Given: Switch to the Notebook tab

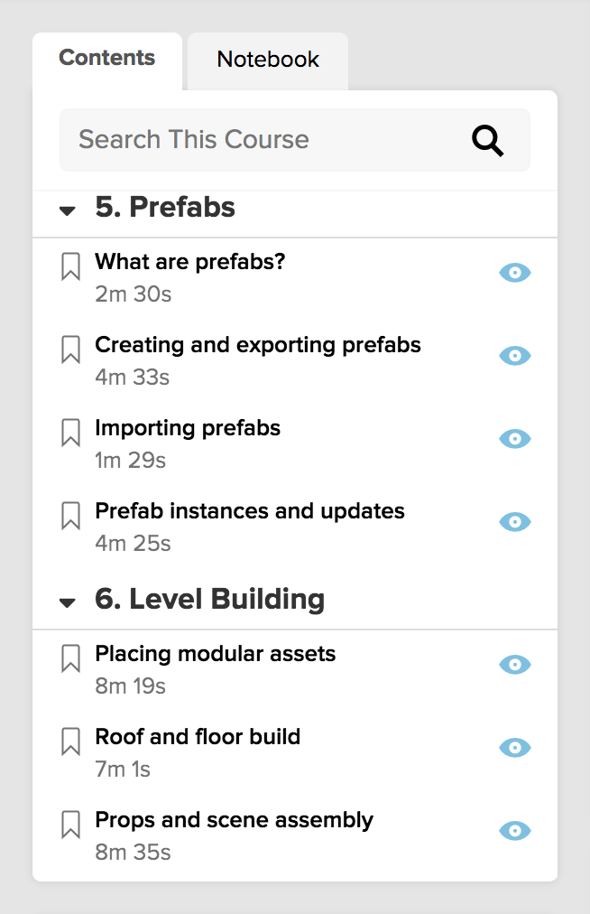Looking at the screenshot, I should coord(268,61).
